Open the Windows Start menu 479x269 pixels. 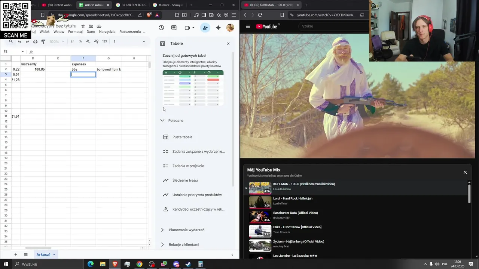(x=6, y=264)
